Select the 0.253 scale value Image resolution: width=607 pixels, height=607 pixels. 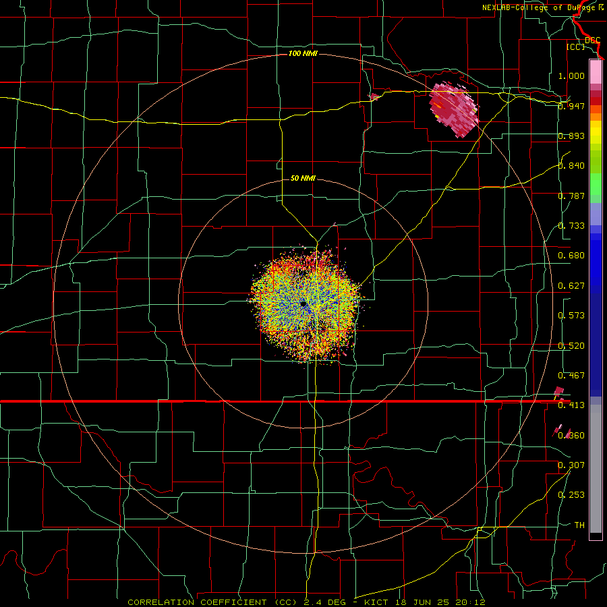pos(571,495)
